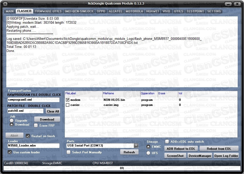Open the TESTPOINT tab
The image size is (244, 174).
(195, 11)
